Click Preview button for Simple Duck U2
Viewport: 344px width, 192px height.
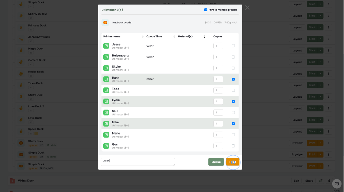(x=297, y=155)
